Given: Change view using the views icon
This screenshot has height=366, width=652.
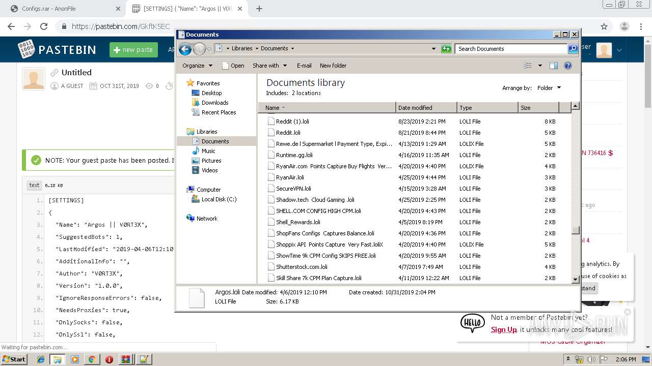Looking at the screenshot, I should click(x=528, y=66).
